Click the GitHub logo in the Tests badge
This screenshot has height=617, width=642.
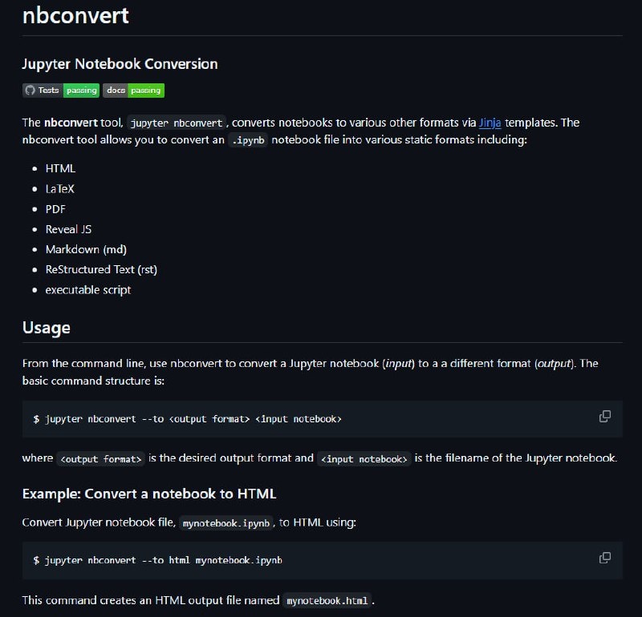30,91
